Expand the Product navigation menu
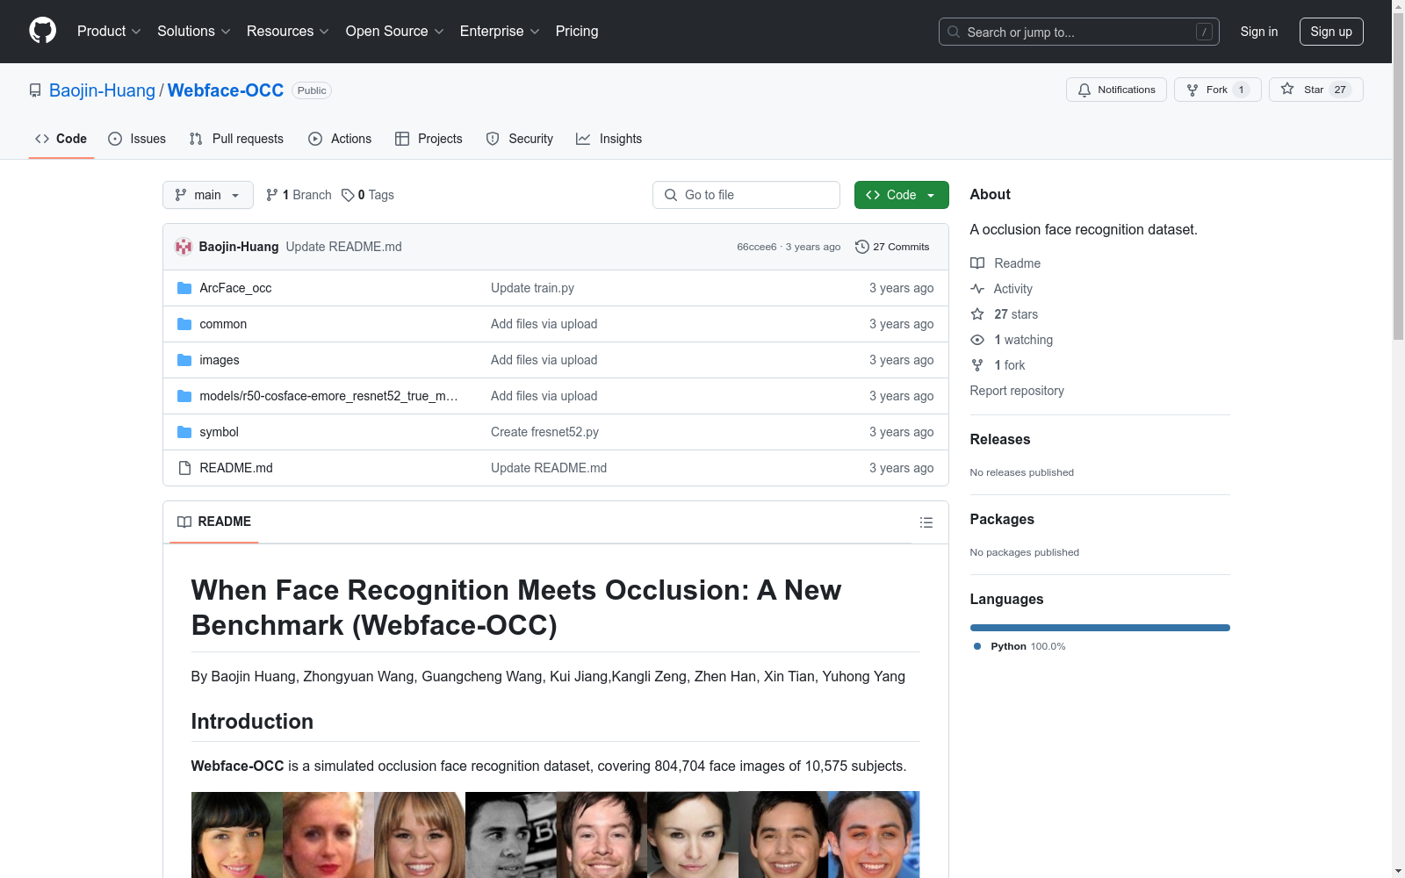This screenshot has width=1405, height=878. [109, 32]
